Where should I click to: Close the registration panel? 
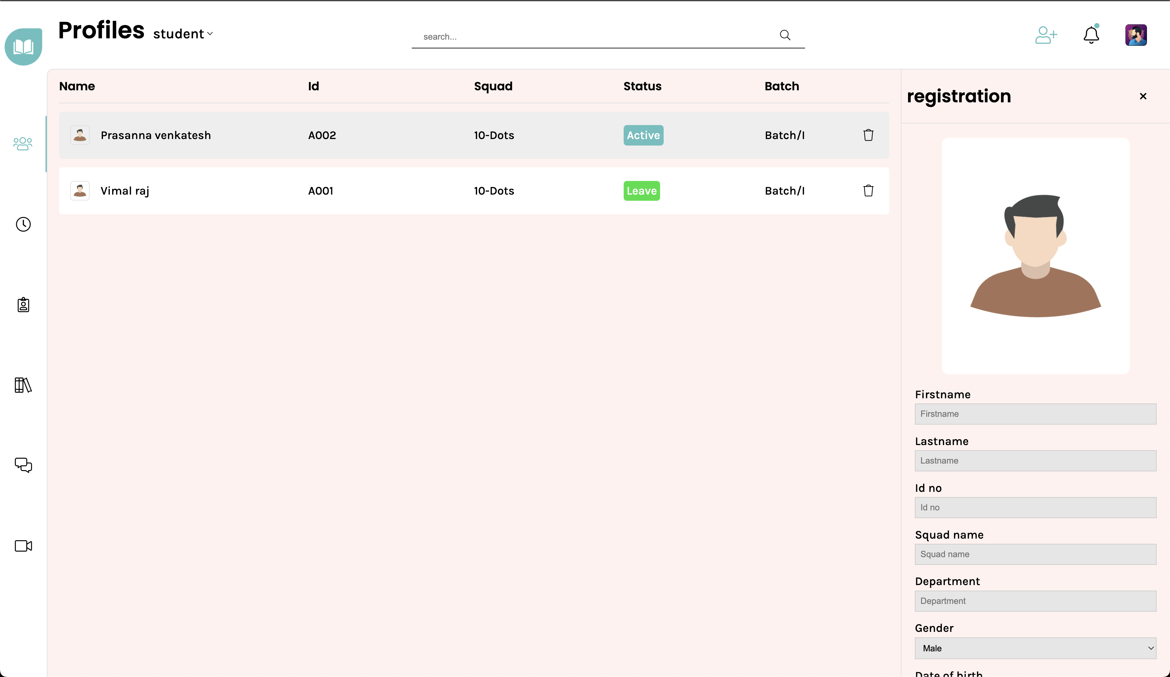pos(1143,96)
